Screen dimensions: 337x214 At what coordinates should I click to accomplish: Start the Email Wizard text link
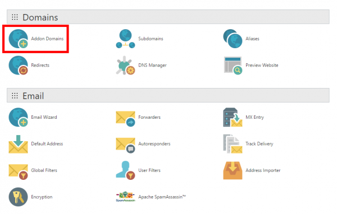pyautogui.click(x=44, y=117)
